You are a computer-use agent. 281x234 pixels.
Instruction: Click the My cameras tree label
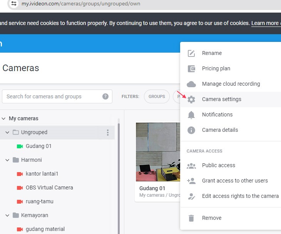(23, 118)
